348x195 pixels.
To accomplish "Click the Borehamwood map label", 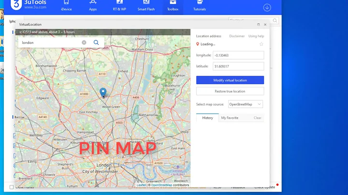I will click(x=46, y=66).
